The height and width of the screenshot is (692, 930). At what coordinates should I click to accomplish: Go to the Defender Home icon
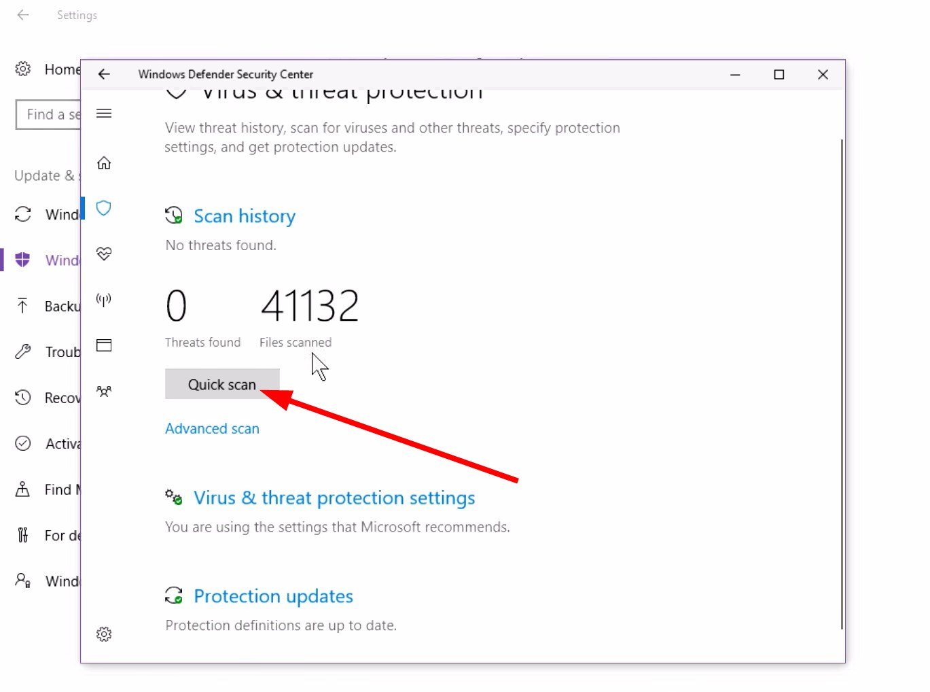click(x=104, y=163)
